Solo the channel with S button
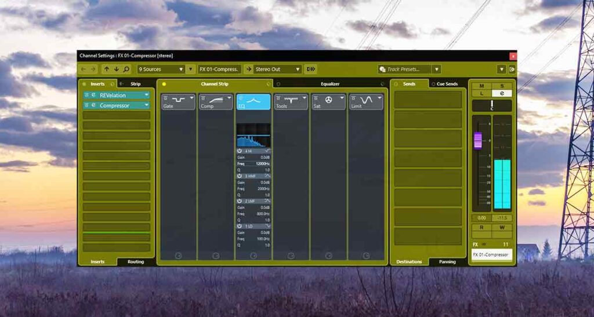The width and height of the screenshot is (594, 317). [x=502, y=86]
